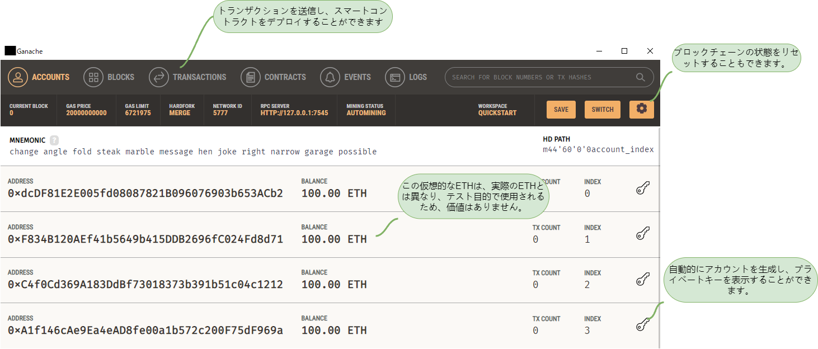Screen dimensions: 818x349
Task: Click the RPC server HTTP://127.0.0.1:7545 value
Action: (x=294, y=113)
